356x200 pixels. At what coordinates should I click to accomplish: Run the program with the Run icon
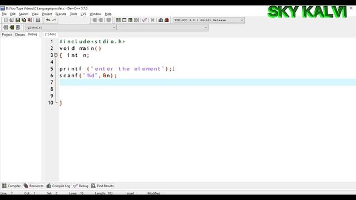pyautogui.click(x=124, y=20)
